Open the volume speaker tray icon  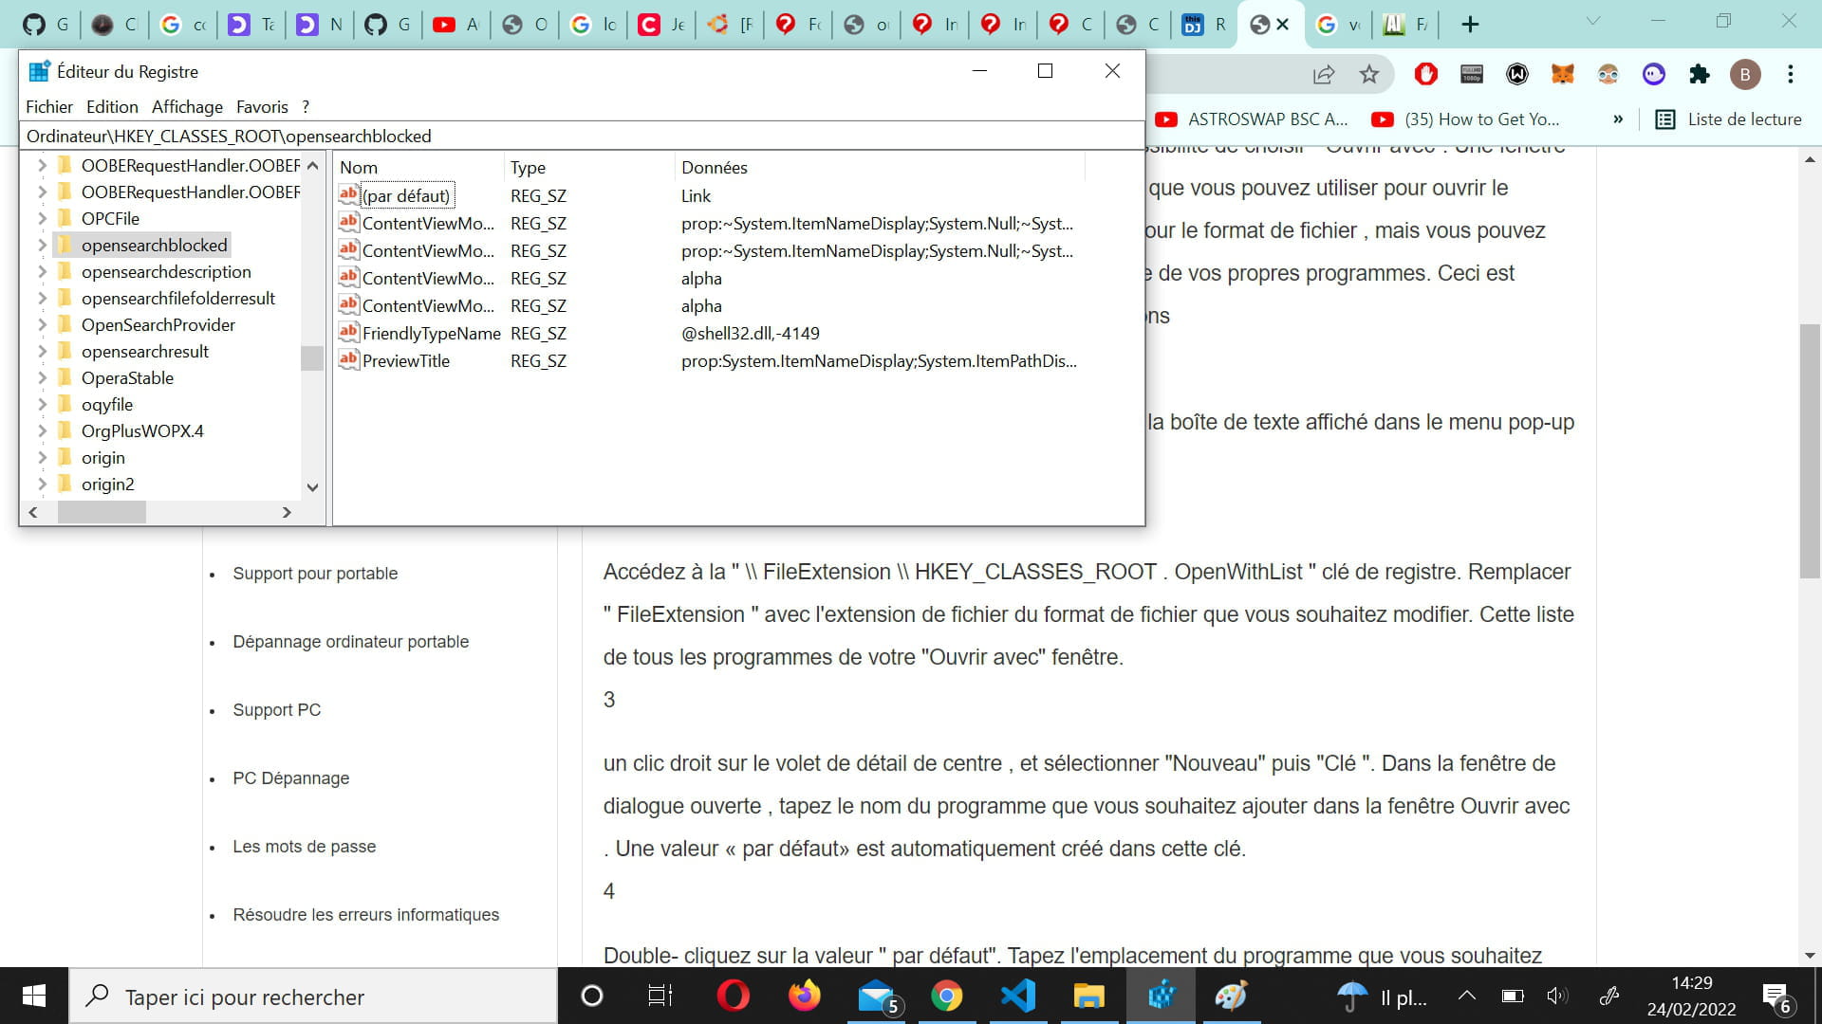[1557, 996]
